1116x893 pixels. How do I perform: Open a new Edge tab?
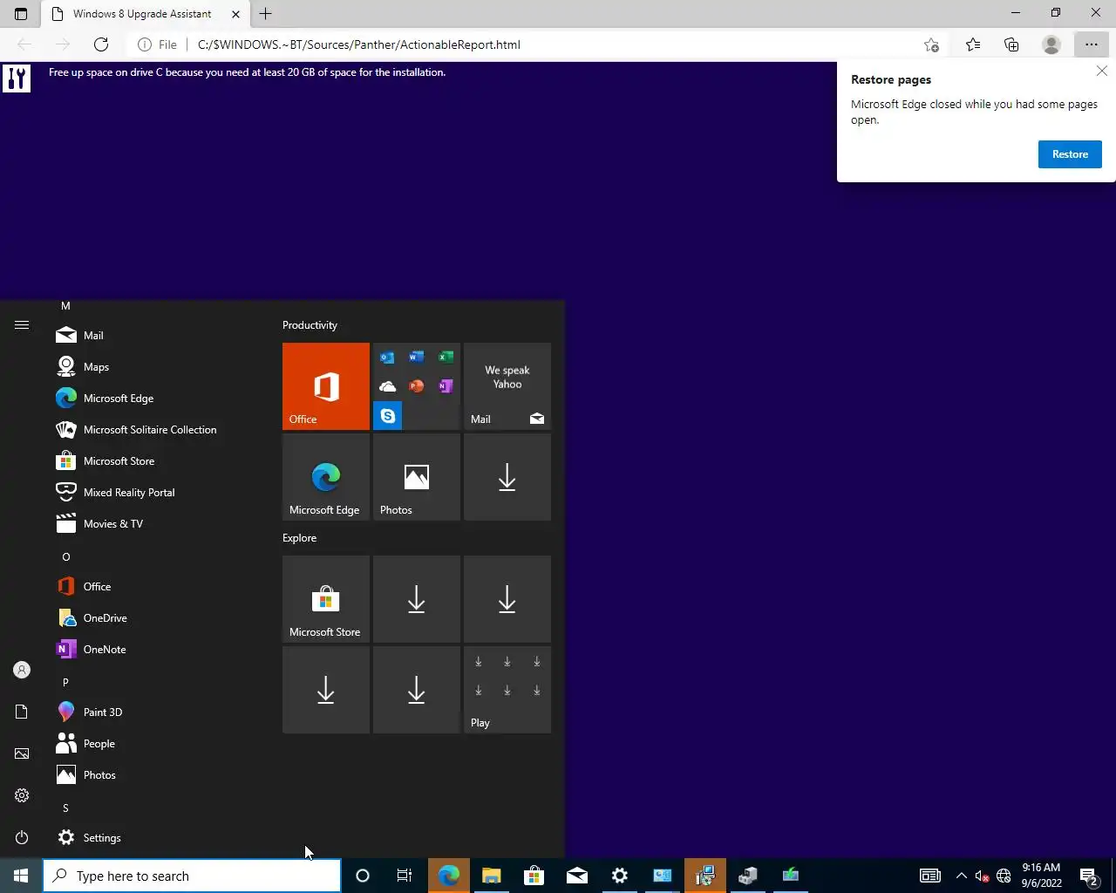tap(266, 14)
